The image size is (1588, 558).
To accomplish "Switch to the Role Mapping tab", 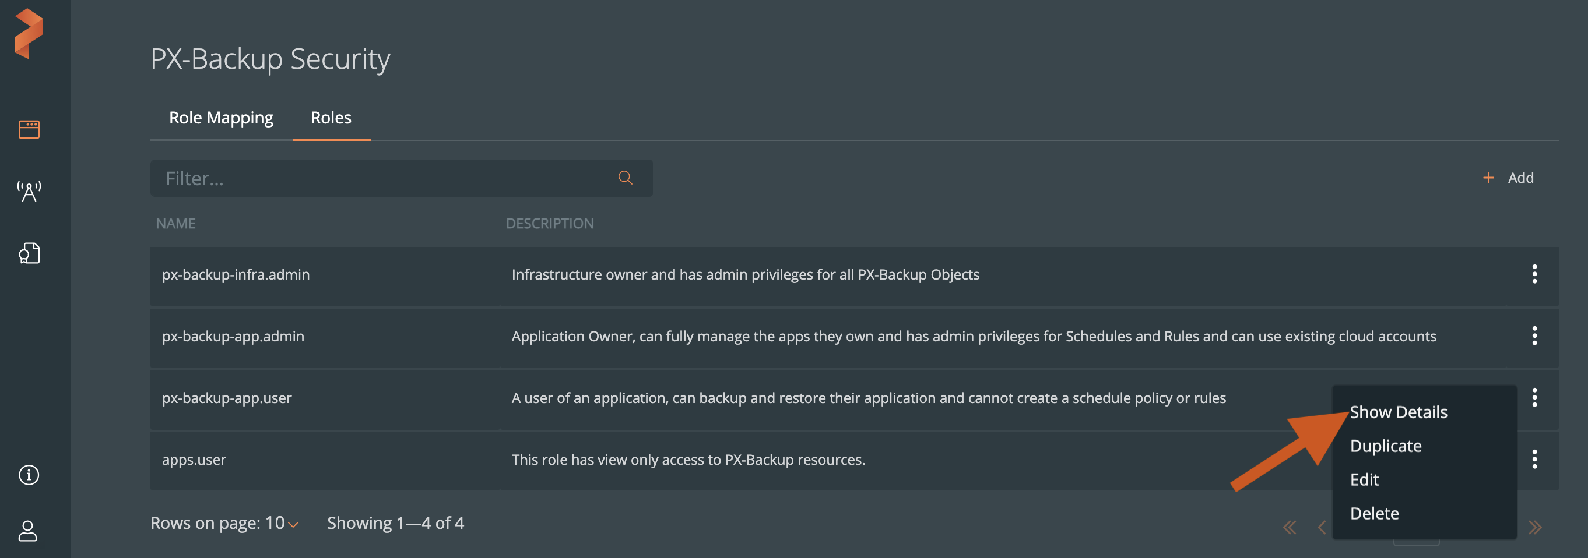I will (x=221, y=118).
